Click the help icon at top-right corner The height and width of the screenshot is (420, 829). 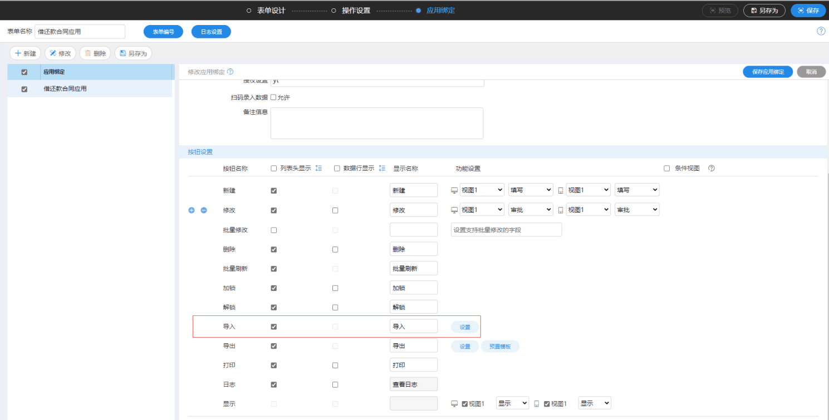(x=821, y=31)
